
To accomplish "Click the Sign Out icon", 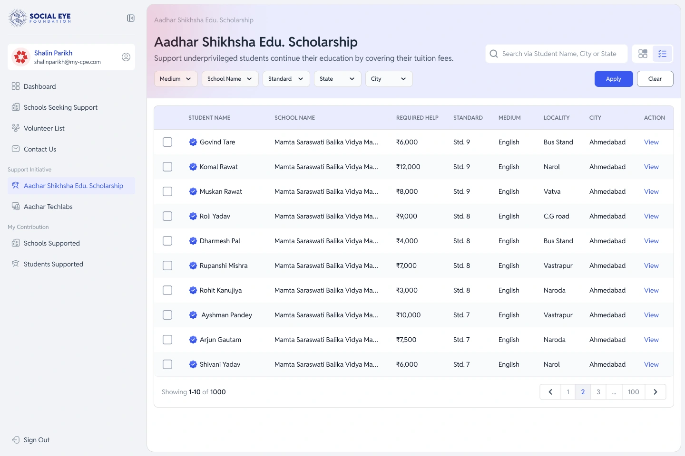I will coord(16,440).
